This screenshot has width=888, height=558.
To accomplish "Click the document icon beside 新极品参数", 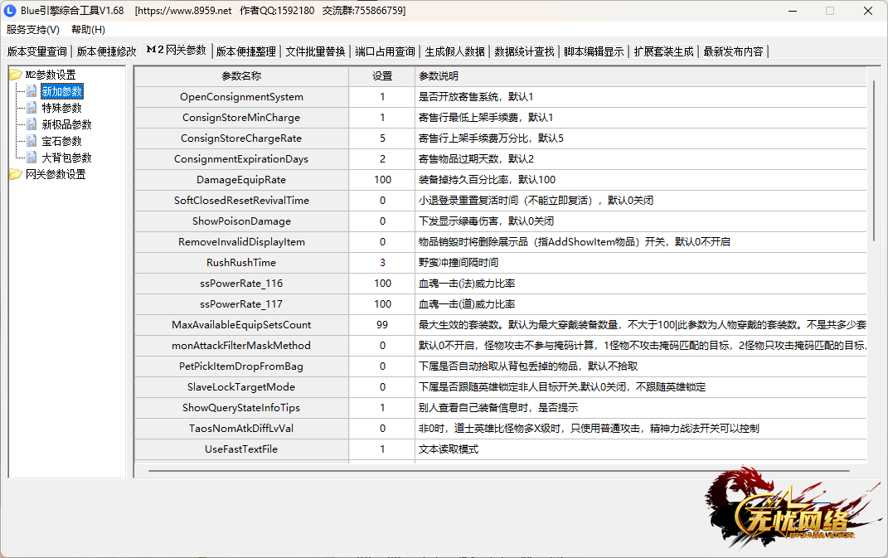I will coord(32,124).
